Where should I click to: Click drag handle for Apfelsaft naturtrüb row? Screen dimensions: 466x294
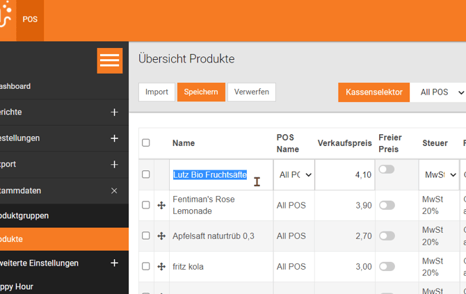tap(161, 236)
